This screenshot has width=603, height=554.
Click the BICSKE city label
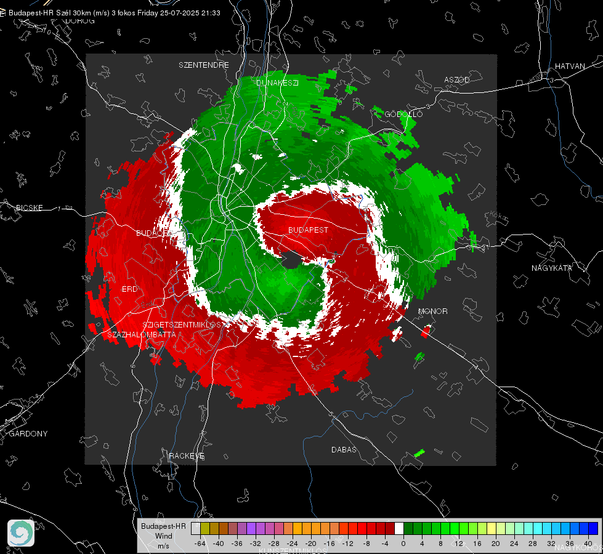coord(29,207)
